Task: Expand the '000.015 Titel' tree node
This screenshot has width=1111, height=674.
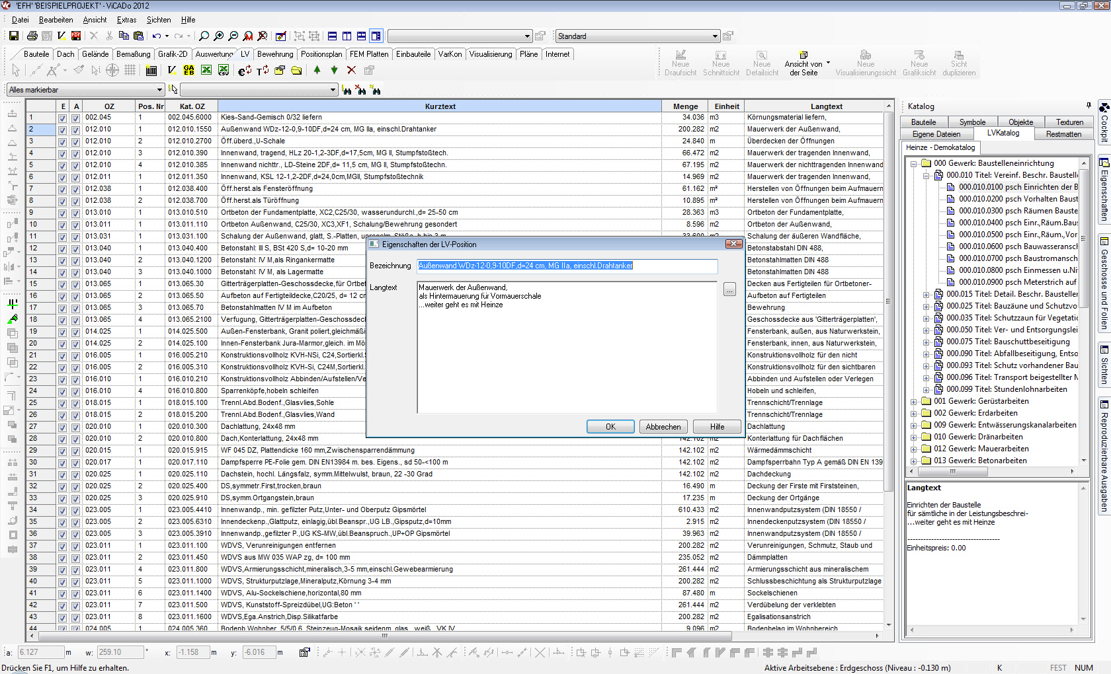Action: 926,295
